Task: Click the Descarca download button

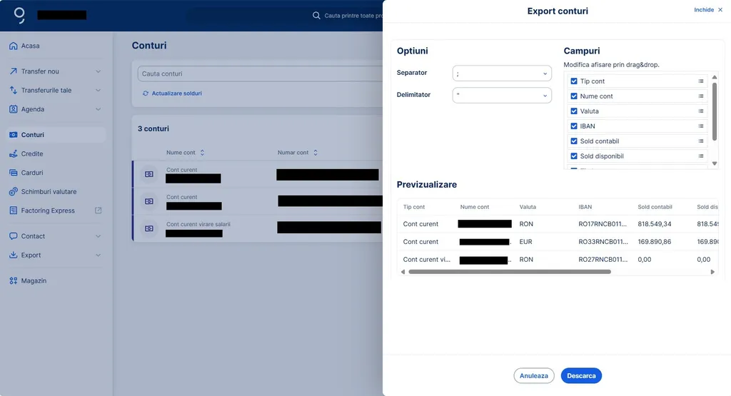Action: [581, 375]
